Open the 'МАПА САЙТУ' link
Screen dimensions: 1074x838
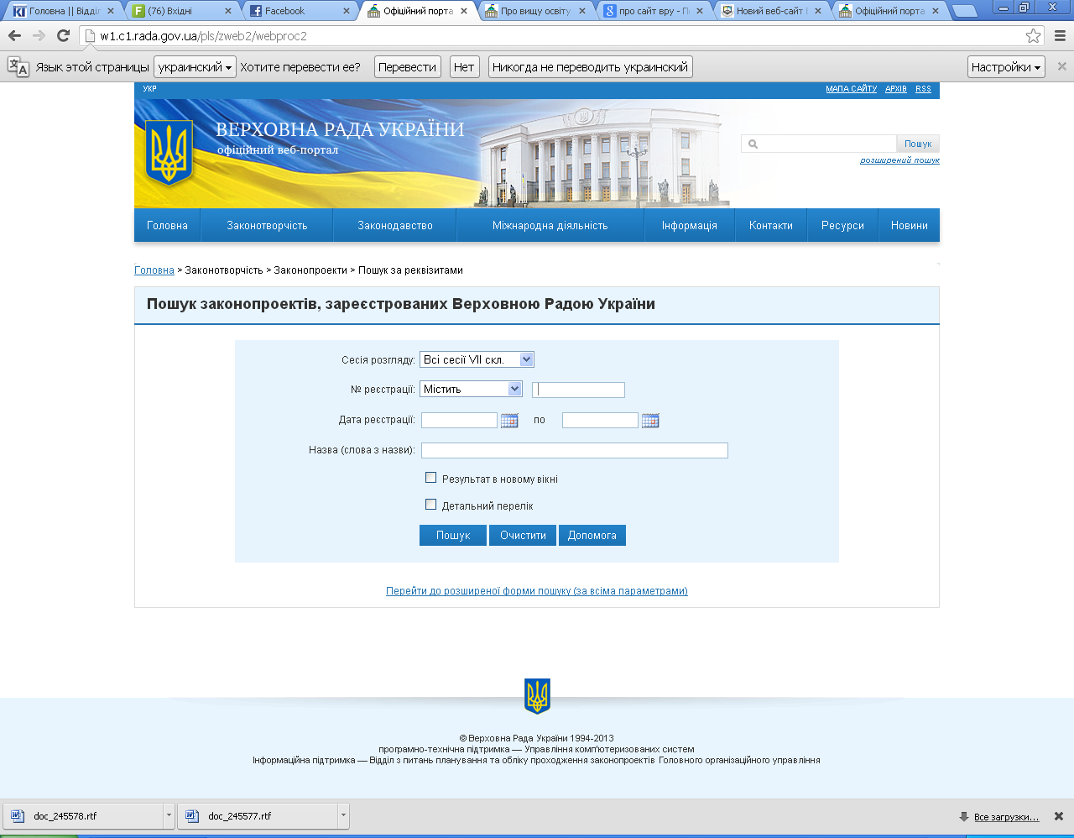click(x=851, y=89)
